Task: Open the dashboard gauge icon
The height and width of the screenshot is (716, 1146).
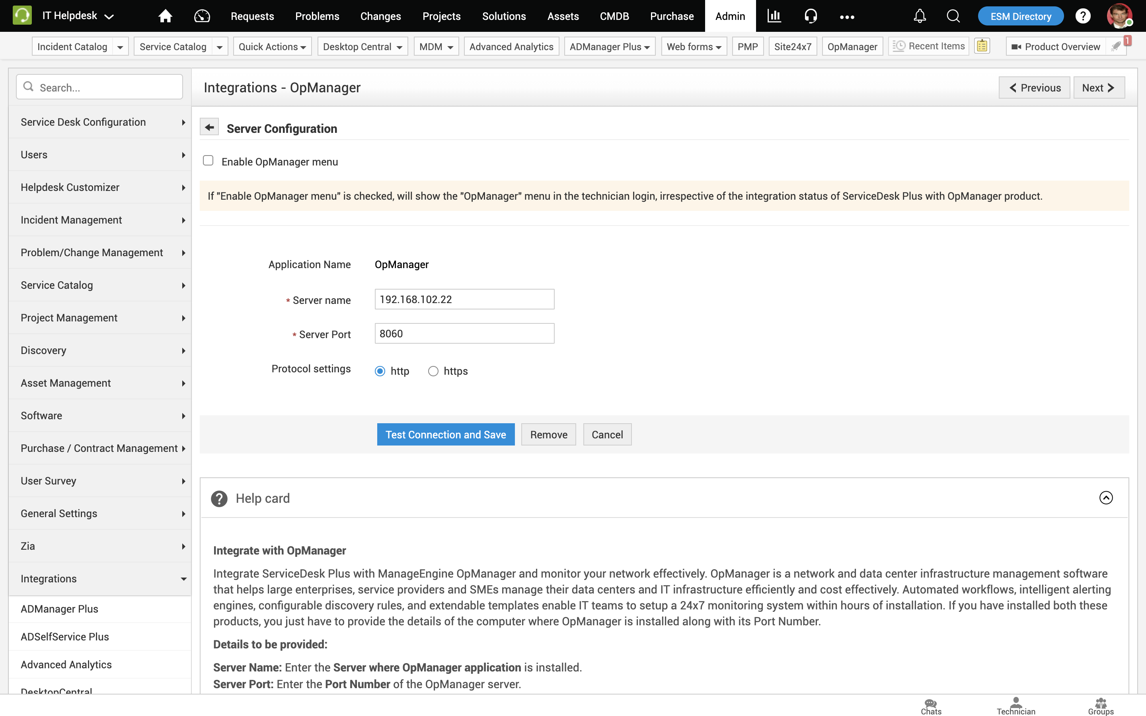Action: pos(202,16)
